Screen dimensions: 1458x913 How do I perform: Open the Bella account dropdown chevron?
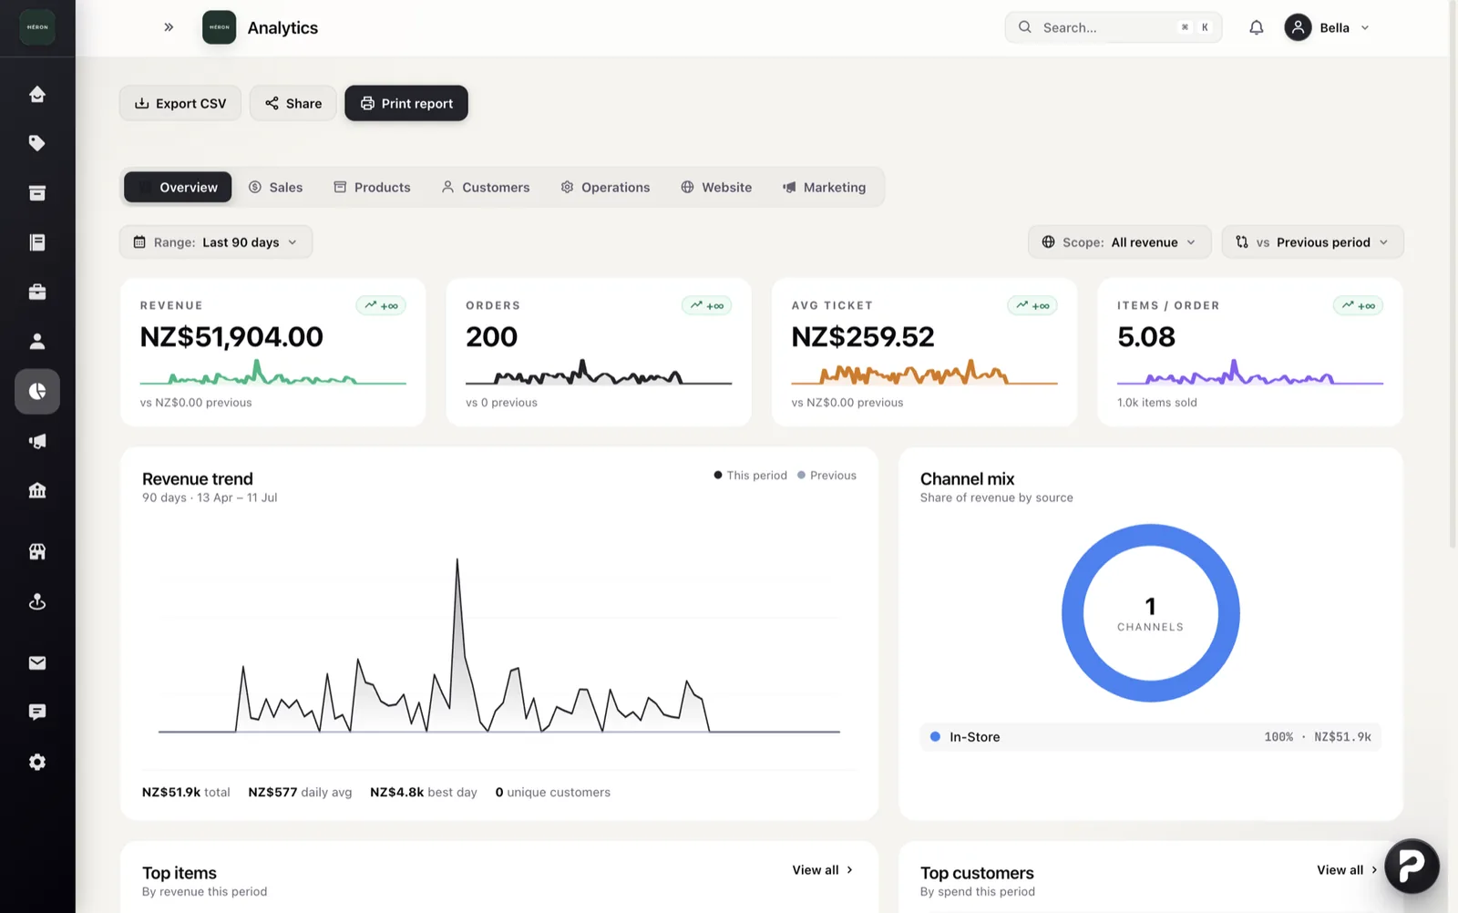[x=1365, y=28]
